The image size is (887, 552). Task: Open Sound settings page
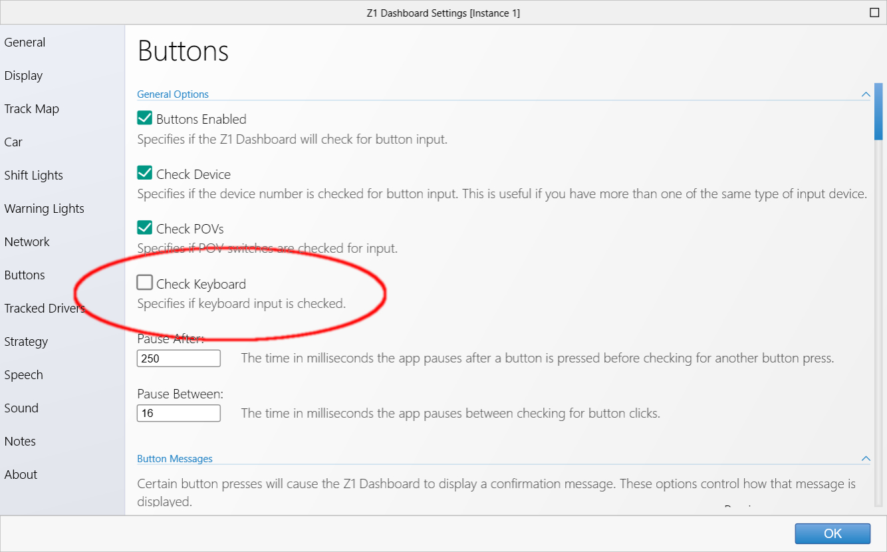click(x=21, y=408)
